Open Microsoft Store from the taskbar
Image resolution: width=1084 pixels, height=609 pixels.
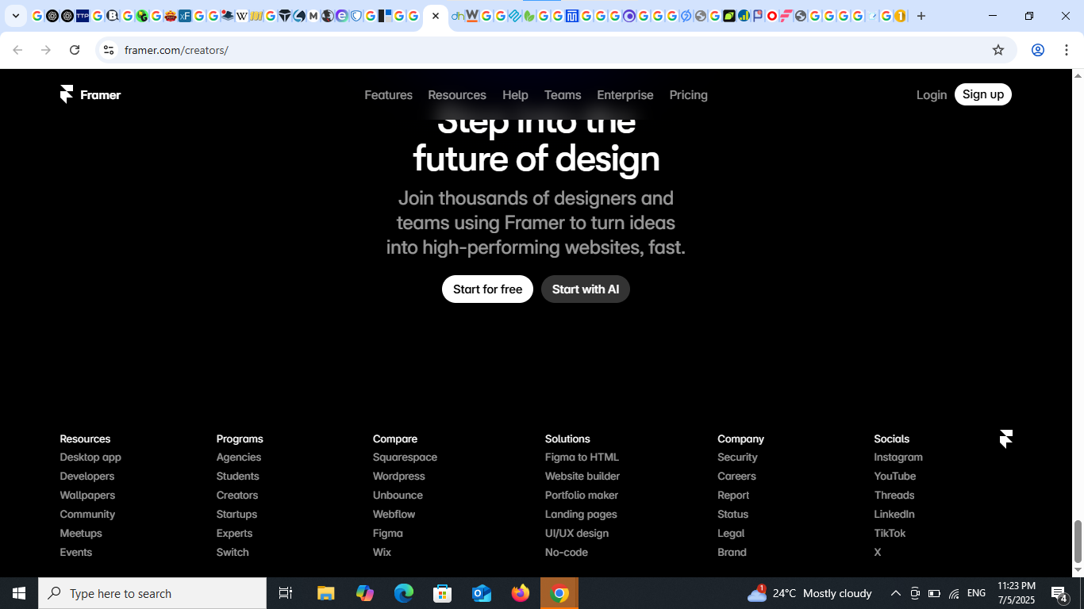[443, 593]
